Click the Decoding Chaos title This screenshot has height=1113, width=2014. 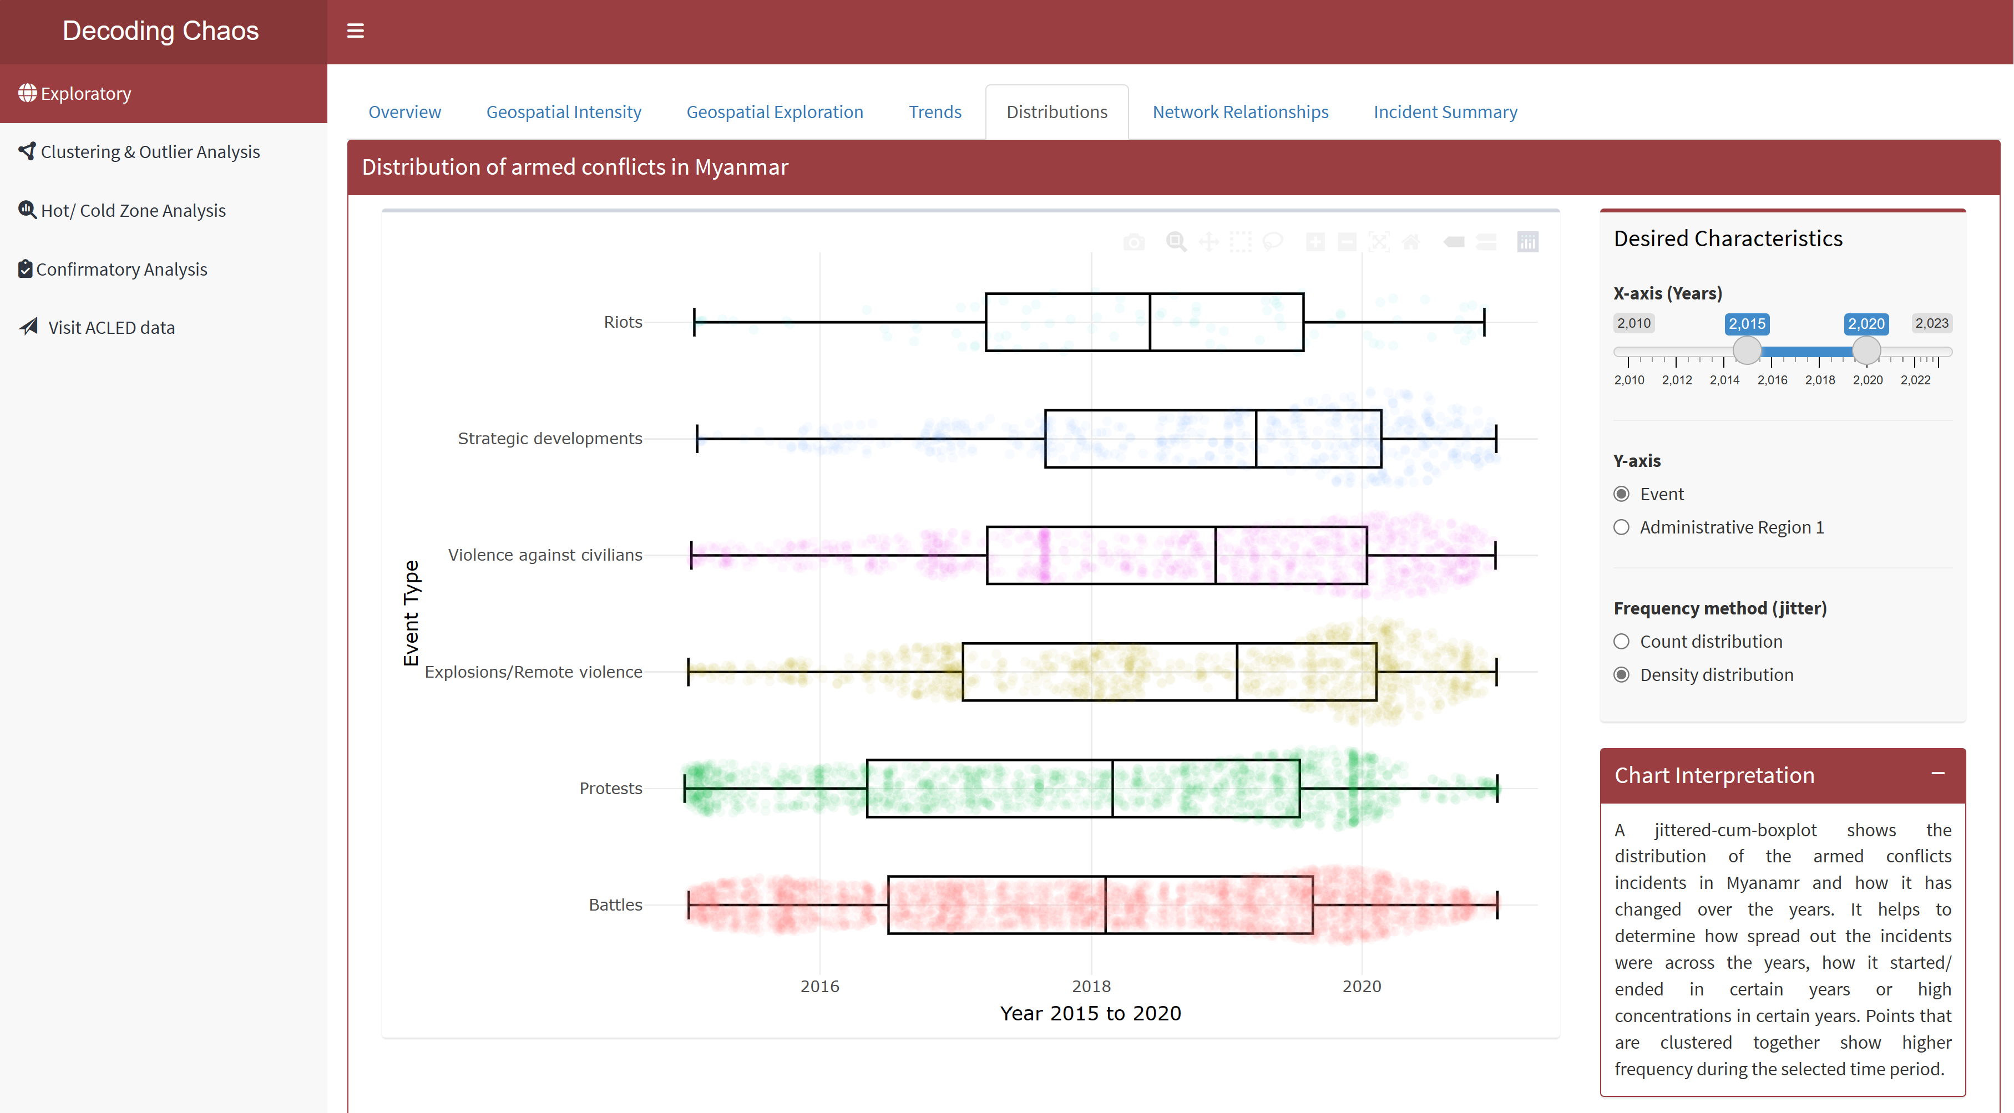[160, 31]
